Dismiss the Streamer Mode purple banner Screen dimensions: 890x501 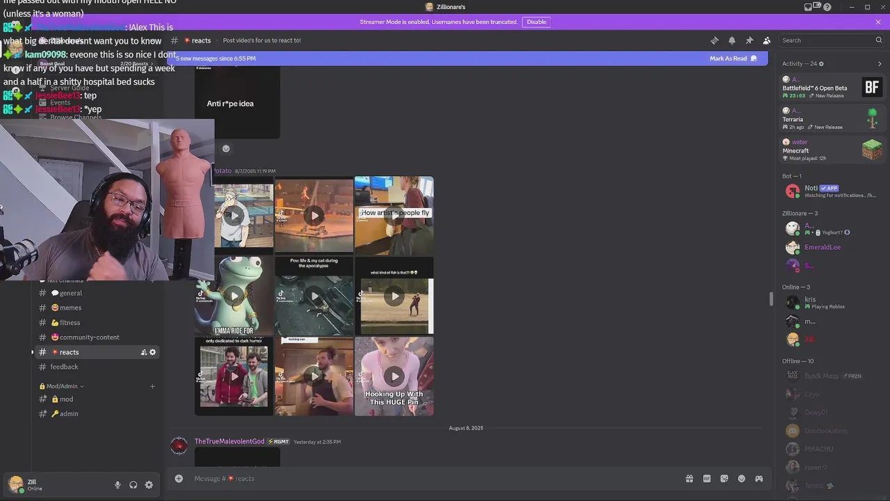pyautogui.click(x=878, y=22)
